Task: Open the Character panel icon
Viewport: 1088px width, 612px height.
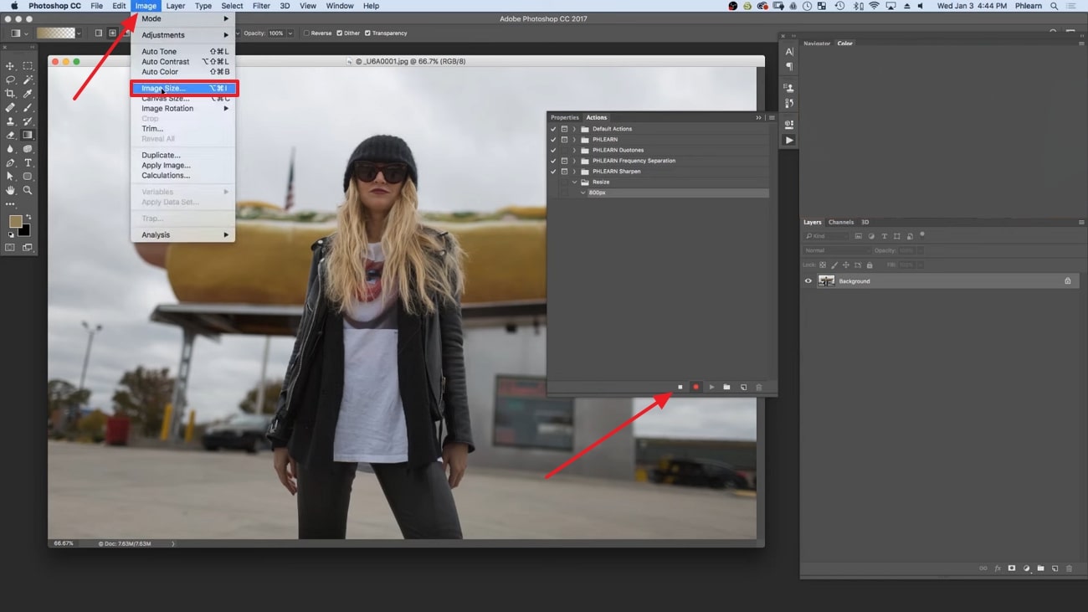Action: 788,52
